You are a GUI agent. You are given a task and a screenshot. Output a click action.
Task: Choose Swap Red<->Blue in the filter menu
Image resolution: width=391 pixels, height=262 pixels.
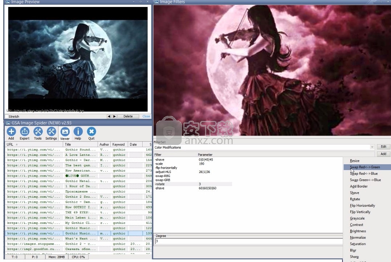click(x=364, y=173)
